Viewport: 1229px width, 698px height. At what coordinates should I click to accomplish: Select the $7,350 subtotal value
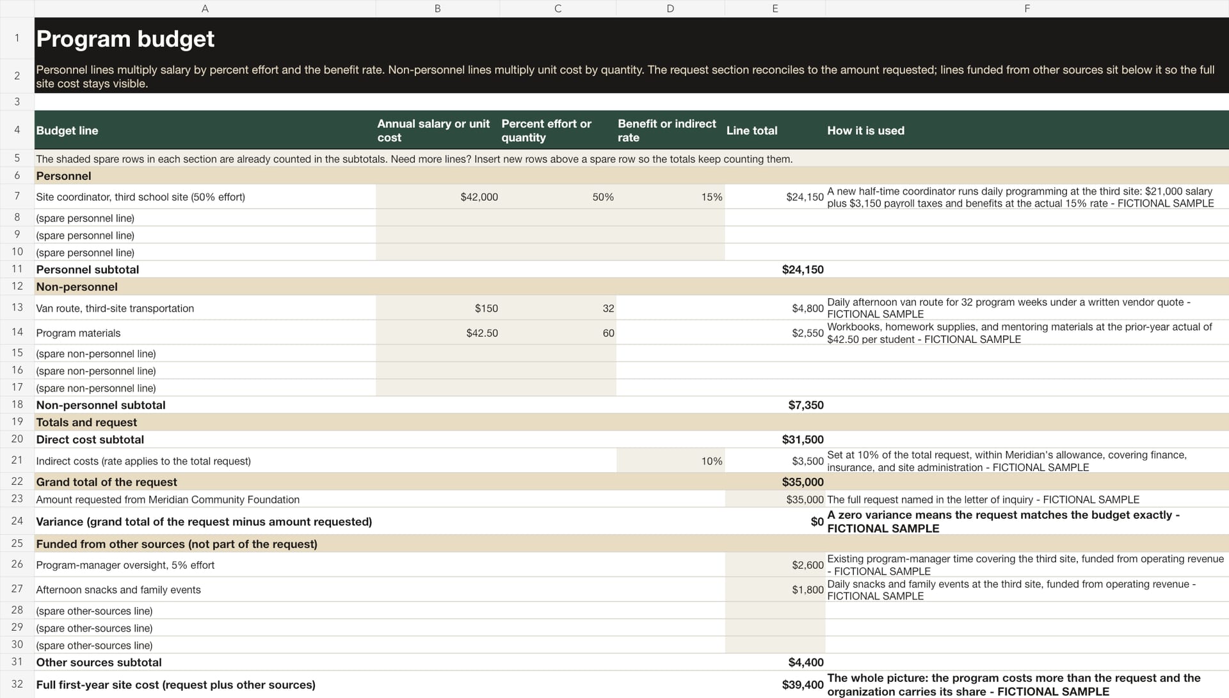(x=775, y=405)
